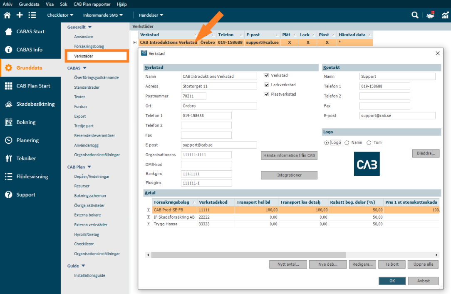The image size is (451, 294).
Task: Open CAB Plan Start sidebar item
Action: (x=30, y=86)
